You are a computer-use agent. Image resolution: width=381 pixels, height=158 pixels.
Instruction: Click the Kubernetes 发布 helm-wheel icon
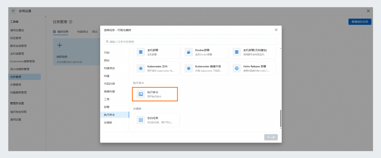click(141, 68)
